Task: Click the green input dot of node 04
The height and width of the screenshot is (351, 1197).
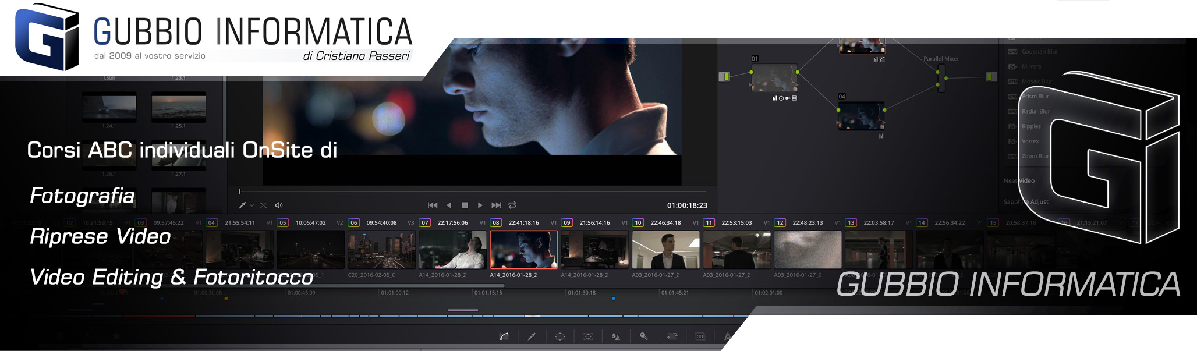Action: coord(838,109)
